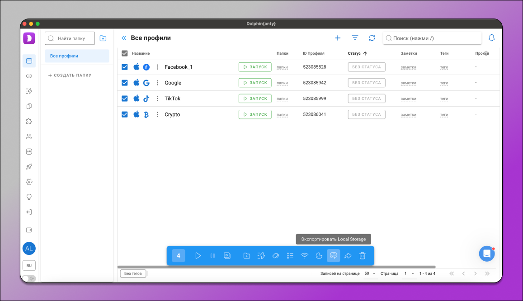This screenshot has height=301, width=523.
Task: Delete selected profiles with trash icon
Action: (x=362, y=256)
